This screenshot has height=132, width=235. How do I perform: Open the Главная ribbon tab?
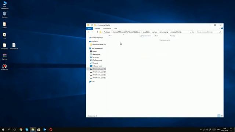pyautogui.click(x=97, y=29)
